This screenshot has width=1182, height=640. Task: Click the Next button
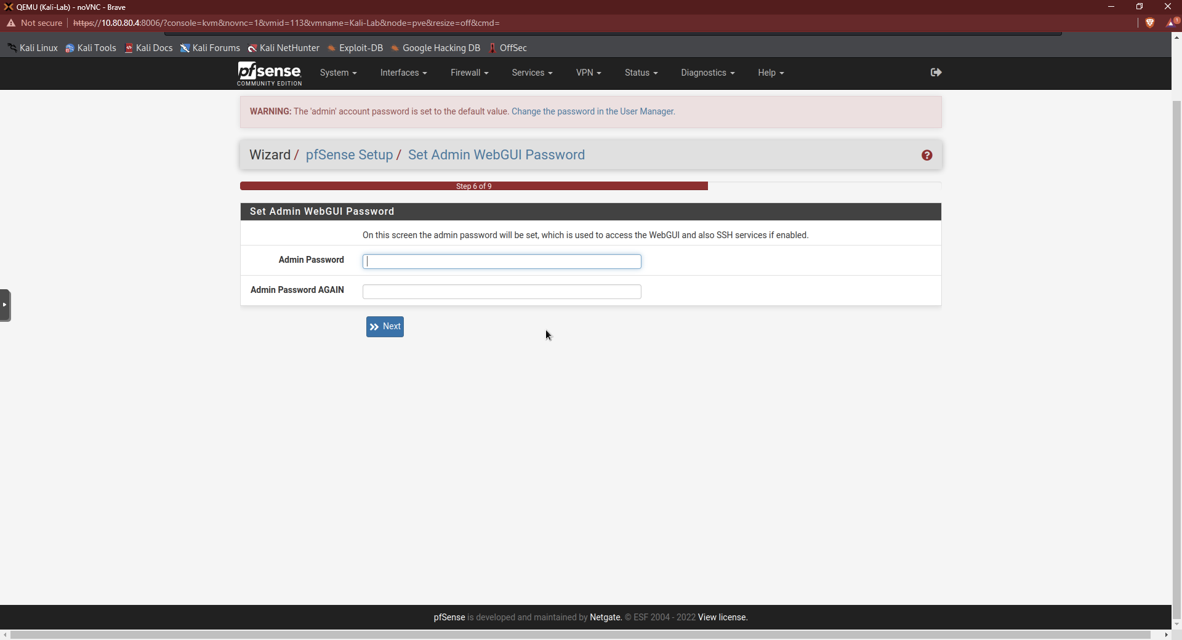point(385,326)
